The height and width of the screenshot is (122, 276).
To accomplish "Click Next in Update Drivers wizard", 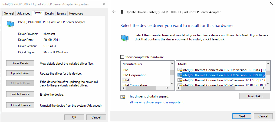I will tap(242, 116).
